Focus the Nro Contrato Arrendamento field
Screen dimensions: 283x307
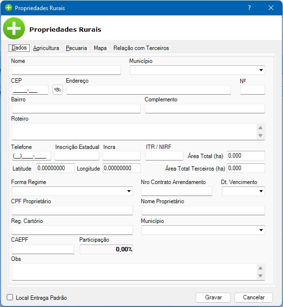click(x=177, y=191)
